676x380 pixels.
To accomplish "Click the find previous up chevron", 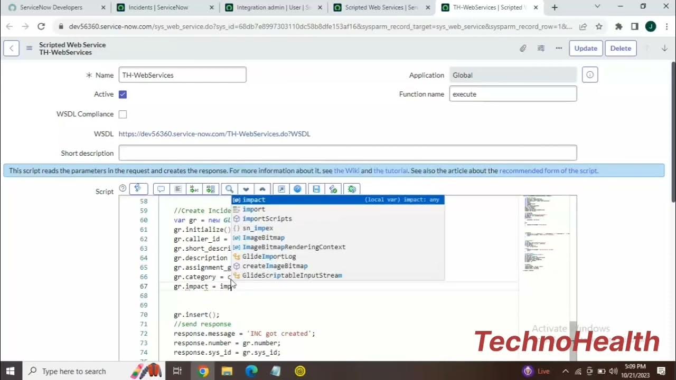I will point(262,189).
